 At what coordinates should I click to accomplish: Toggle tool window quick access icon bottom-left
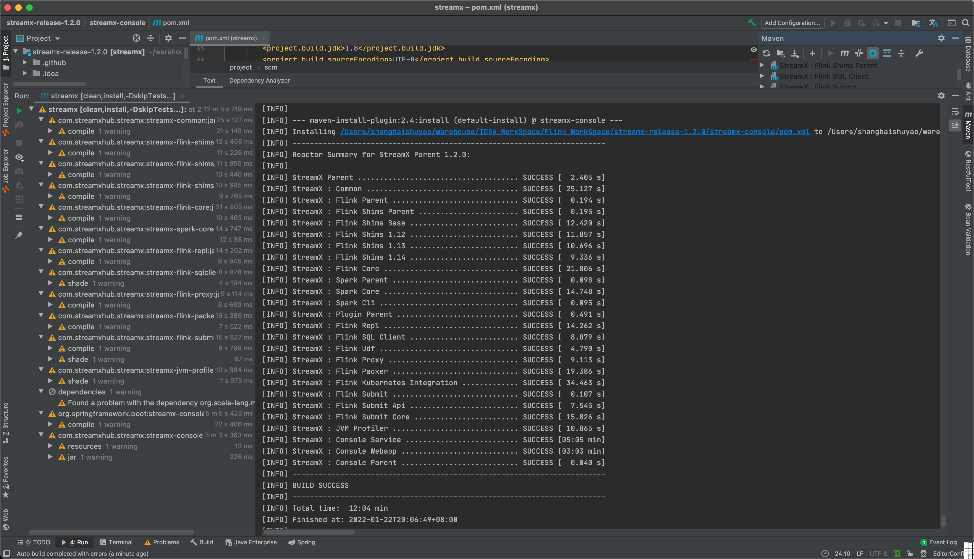click(x=7, y=553)
